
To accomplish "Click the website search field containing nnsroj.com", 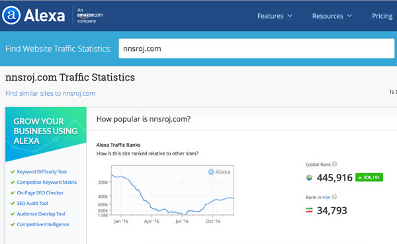I will tap(257, 48).
